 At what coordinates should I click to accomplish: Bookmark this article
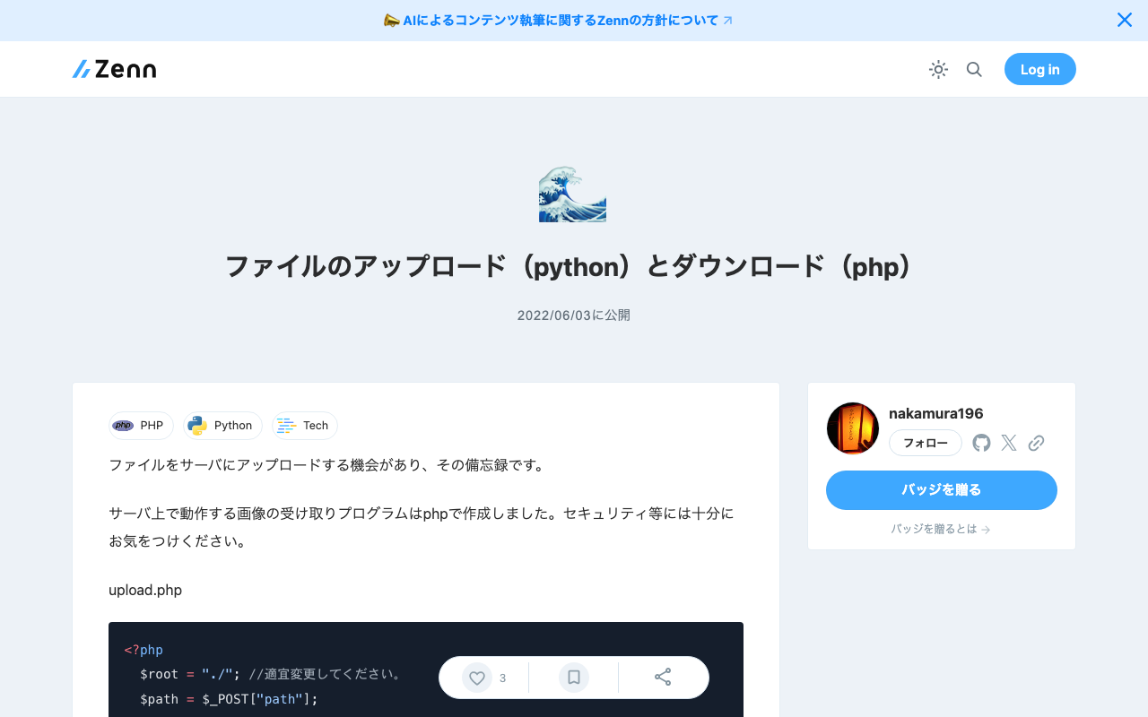point(573,678)
